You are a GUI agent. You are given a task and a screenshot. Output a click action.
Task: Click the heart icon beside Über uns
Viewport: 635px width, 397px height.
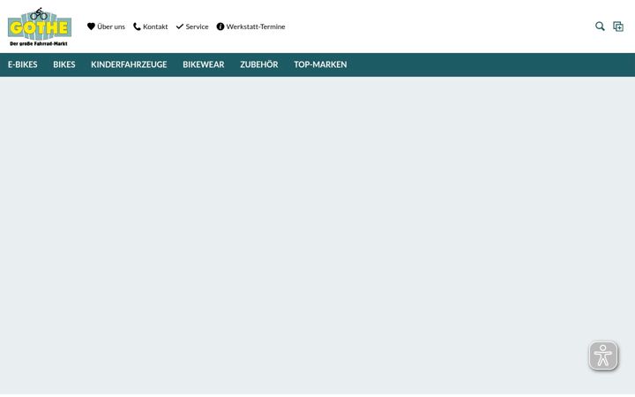pos(91,26)
